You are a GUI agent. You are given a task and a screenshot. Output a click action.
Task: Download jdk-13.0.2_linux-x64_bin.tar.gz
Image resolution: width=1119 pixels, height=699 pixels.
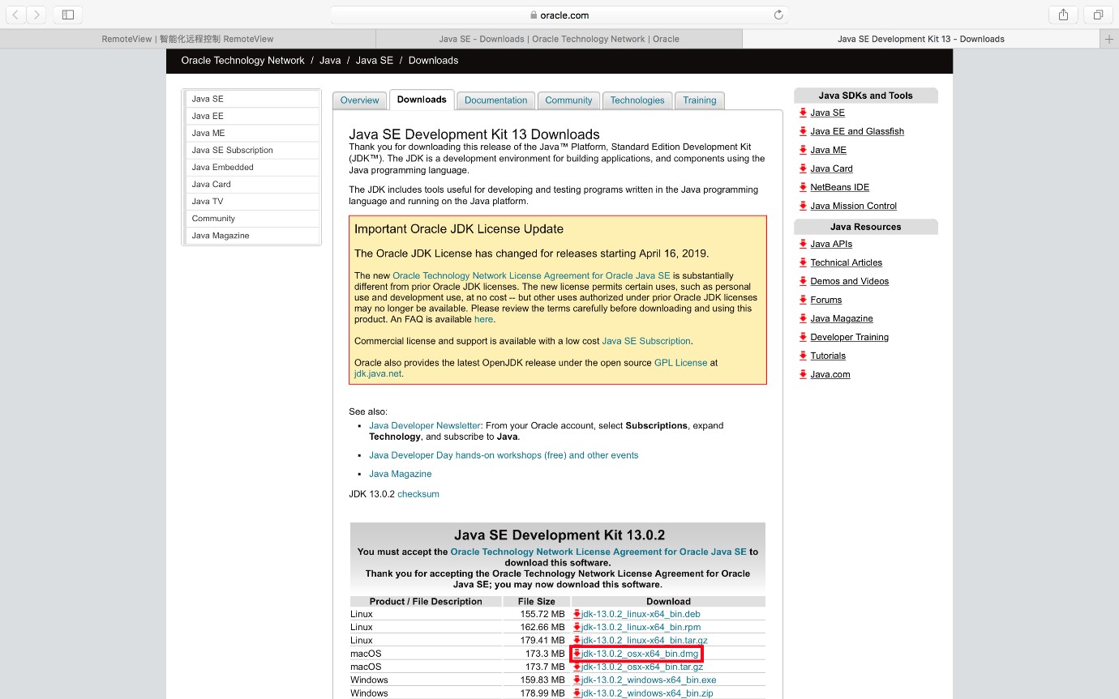[645, 641]
